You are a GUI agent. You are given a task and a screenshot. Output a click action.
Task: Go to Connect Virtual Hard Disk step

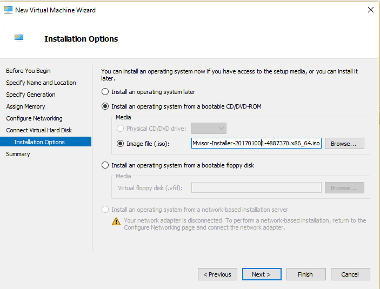pos(39,130)
